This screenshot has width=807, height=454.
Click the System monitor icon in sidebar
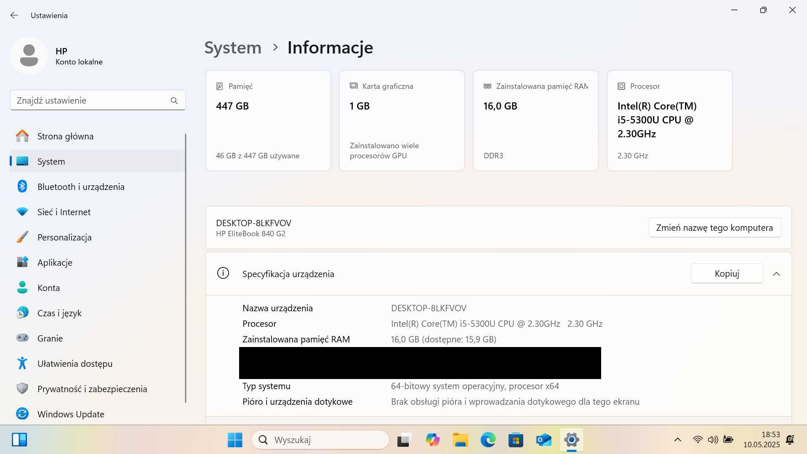tap(22, 161)
